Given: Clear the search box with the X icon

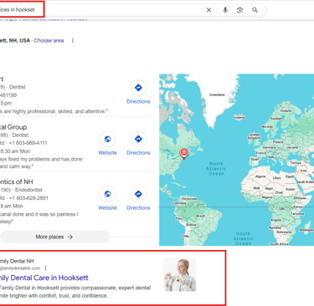Looking at the screenshot, I should click(x=208, y=10).
